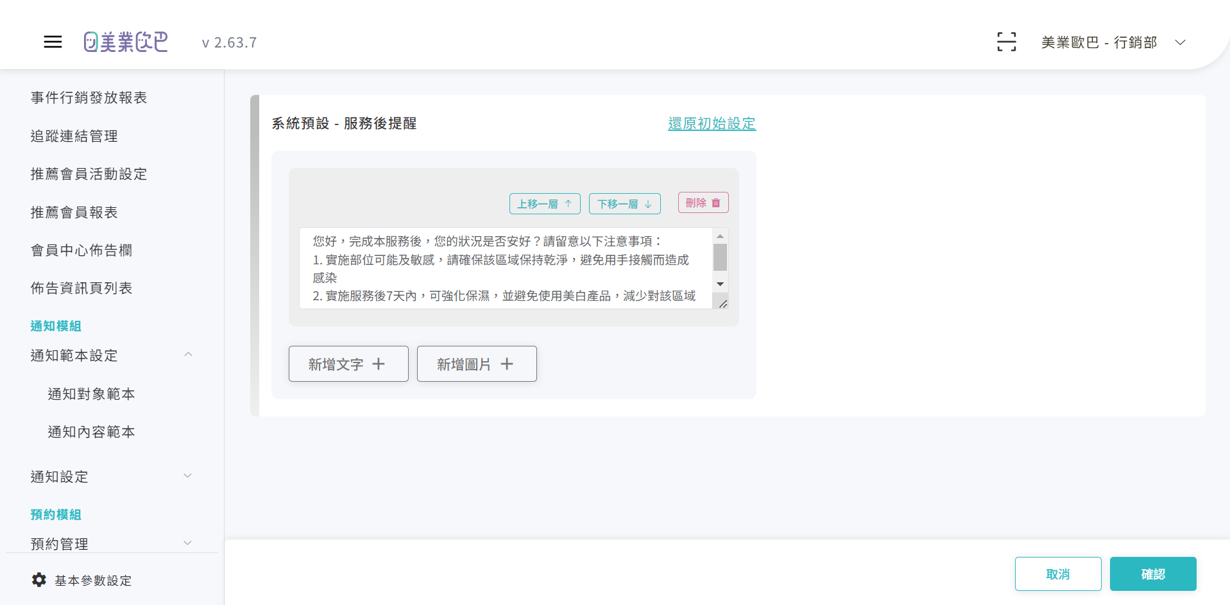
Task: Expand the 預約管理 section
Action: [x=112, y=544]
